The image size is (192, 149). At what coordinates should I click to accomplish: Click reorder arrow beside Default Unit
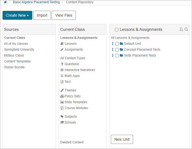pyautogui.click(x=113, y=44)
